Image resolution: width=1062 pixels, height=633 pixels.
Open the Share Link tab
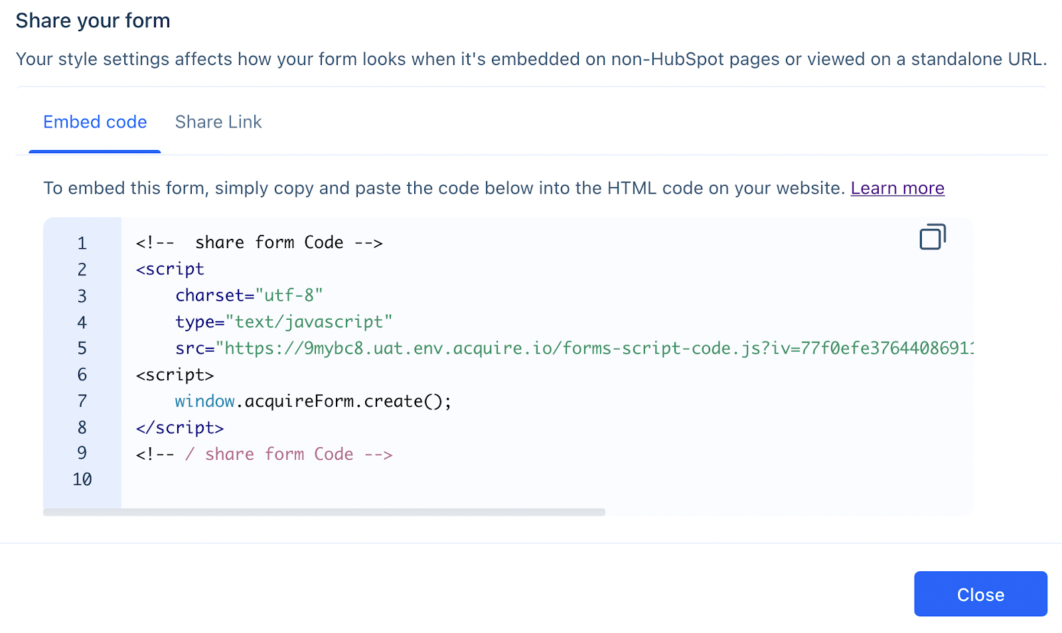[218, 122]
